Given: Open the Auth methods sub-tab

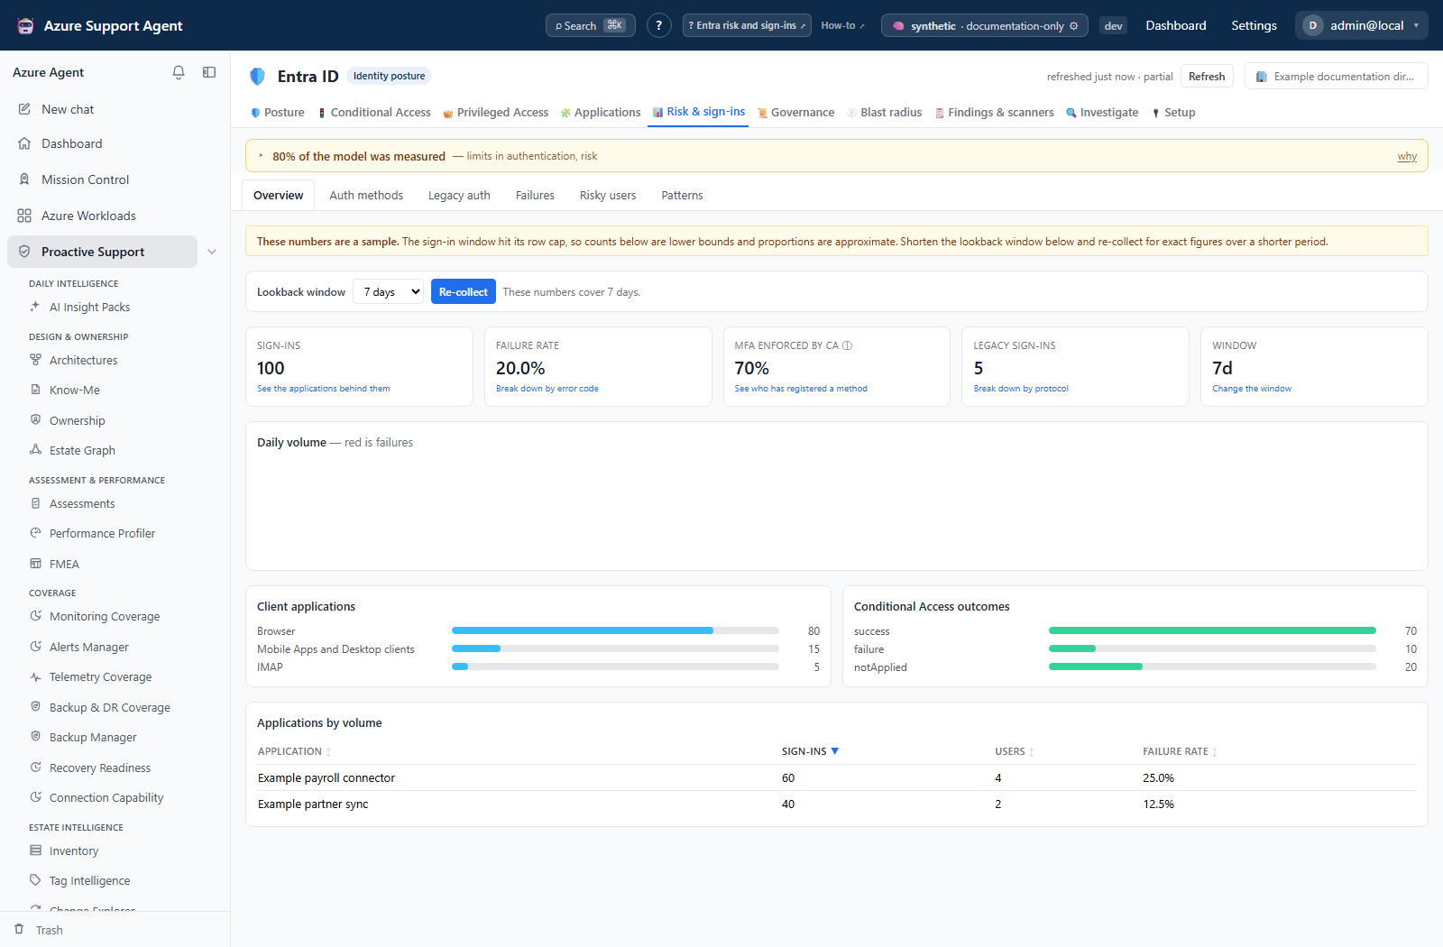Looking at the screenshot, I should 366,196.
